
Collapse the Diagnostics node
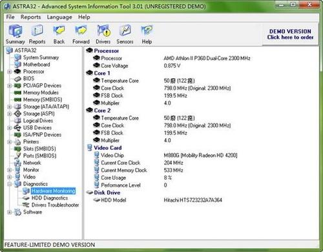point(10,184)
